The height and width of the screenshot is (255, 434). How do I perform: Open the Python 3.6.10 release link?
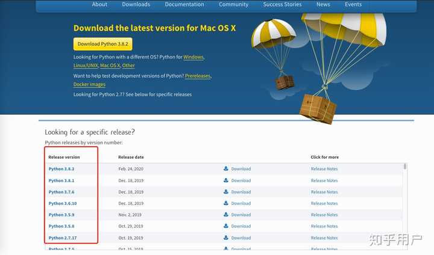coord(63,203)
